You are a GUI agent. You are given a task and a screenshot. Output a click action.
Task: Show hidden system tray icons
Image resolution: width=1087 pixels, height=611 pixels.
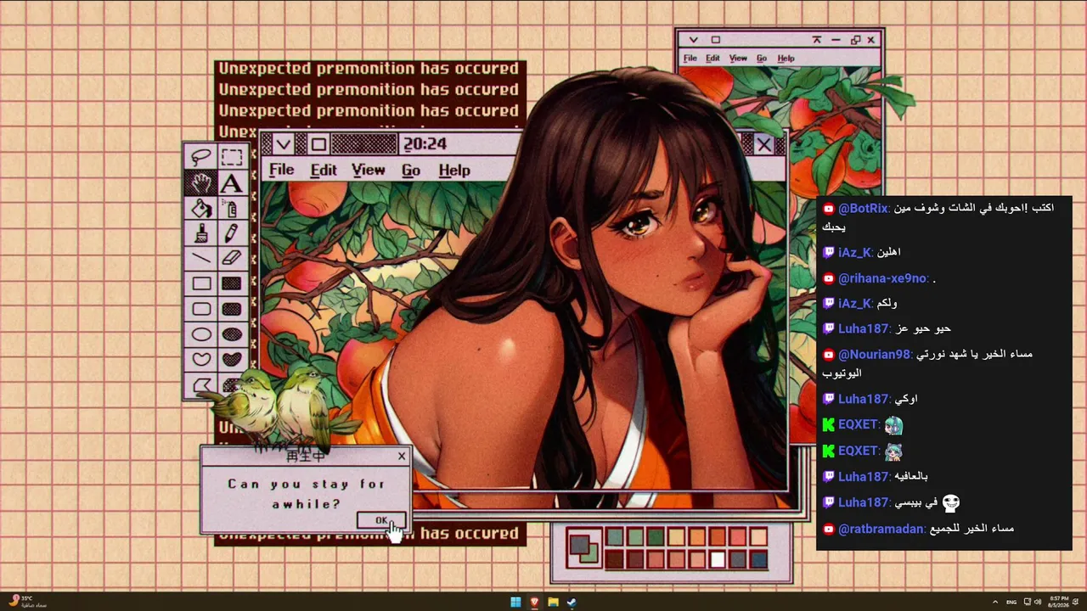click(x=995, y=603)
